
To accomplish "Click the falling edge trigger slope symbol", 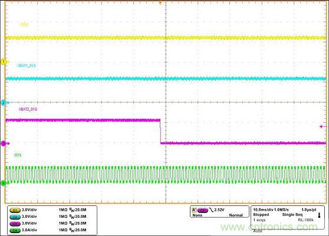I will (x=211, y=210).
